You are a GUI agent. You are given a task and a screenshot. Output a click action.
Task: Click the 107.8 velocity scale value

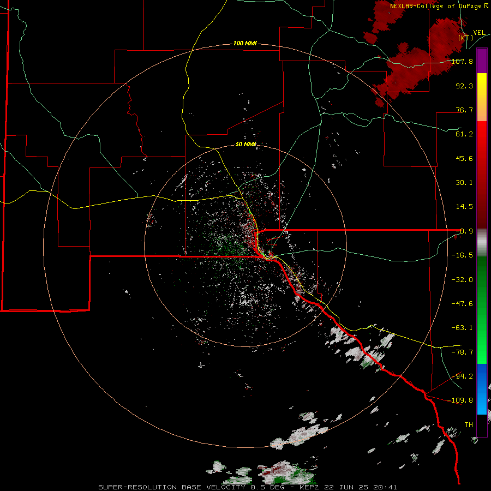[x=462, y=61]
